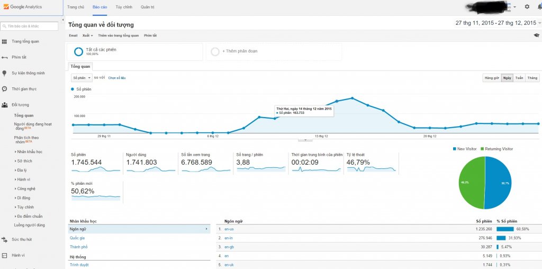Viewport: 542px width, 269px height.
Task: Select the Ngày daily view toggle
Action: click(x=507, y=78)
